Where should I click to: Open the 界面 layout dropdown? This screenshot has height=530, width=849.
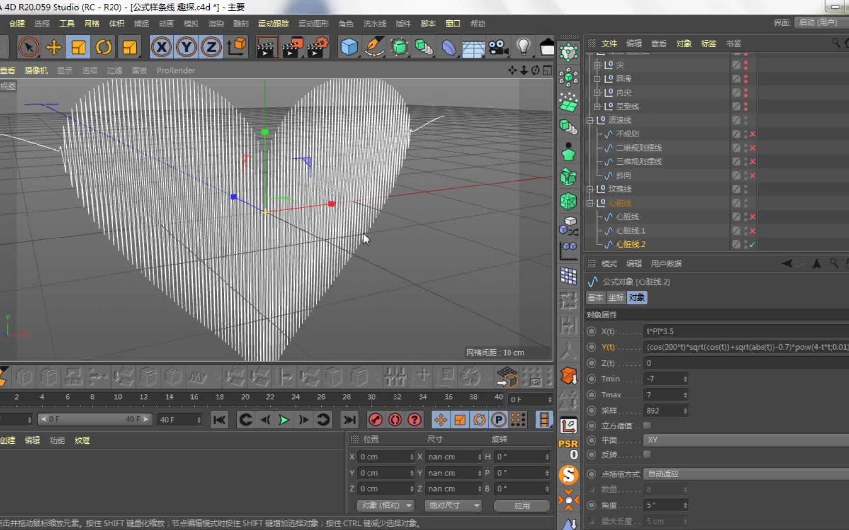821,23
